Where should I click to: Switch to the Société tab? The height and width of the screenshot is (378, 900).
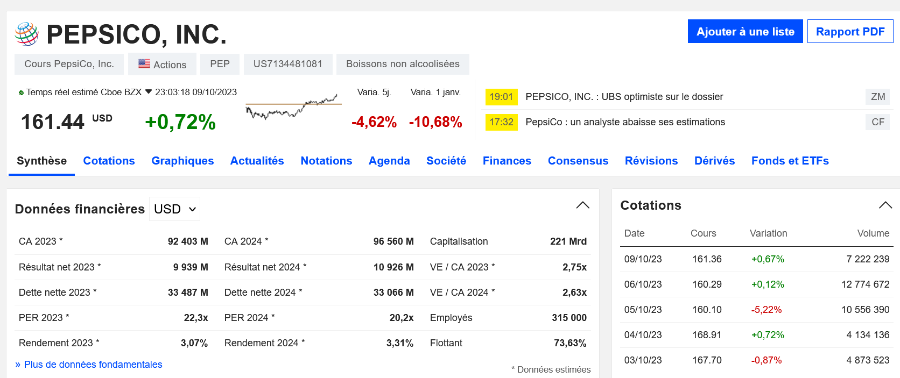[x=446, y=161]
